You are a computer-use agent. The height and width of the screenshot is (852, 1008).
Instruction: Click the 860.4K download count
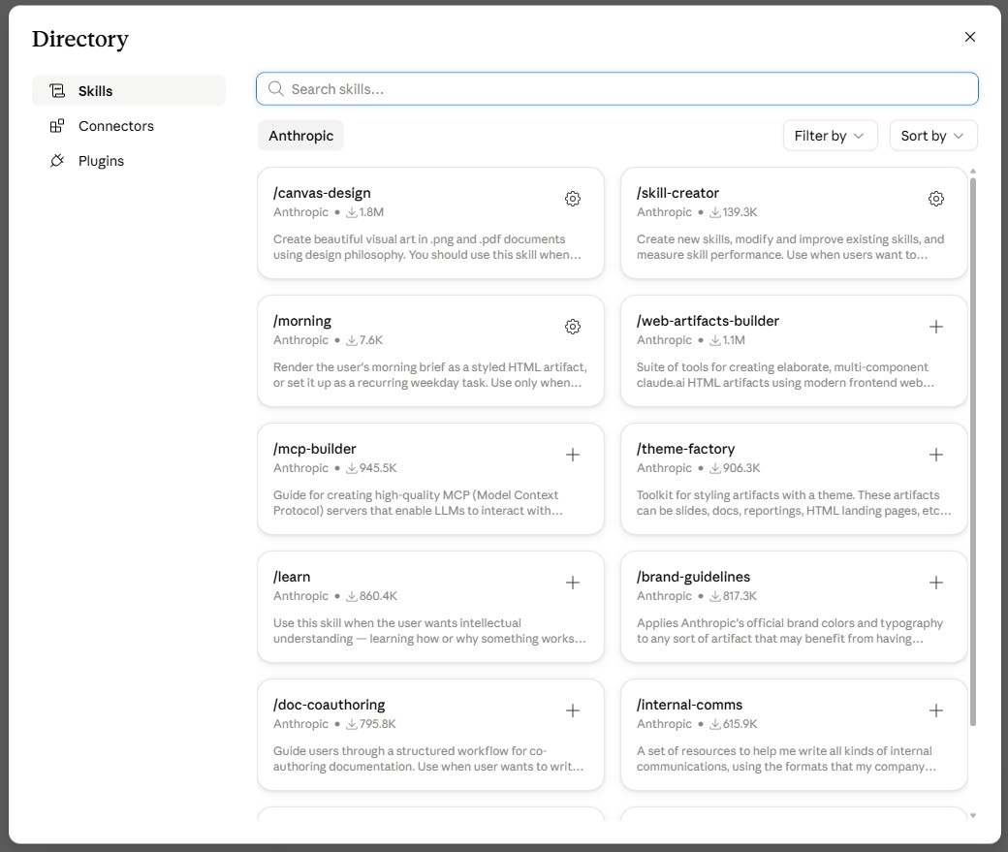378,596
